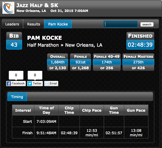Click the Email envelope icon
This screenshot has height=148, width=162.
(x=47, y=84)
